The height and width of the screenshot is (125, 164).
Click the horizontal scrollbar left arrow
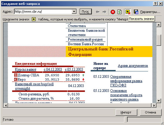(x=6, y=105)
